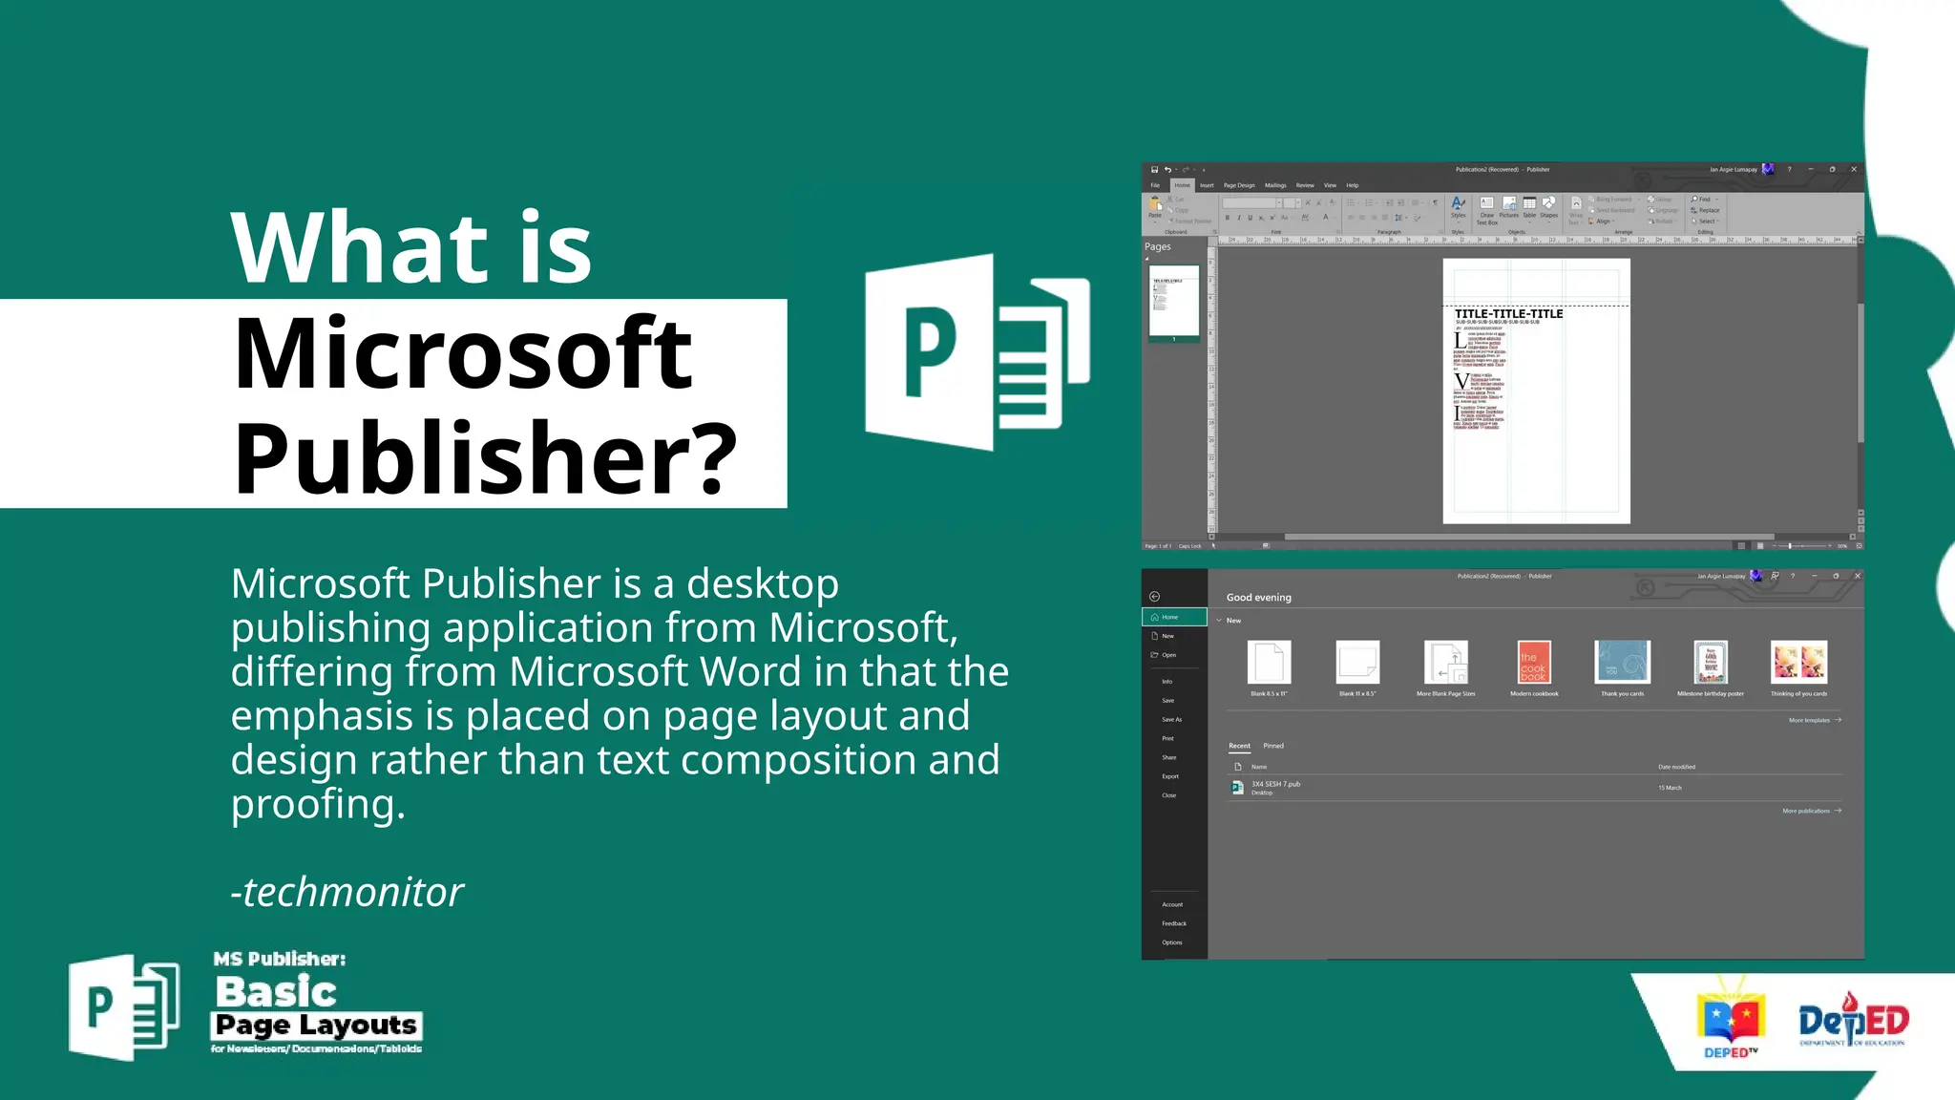
Task: Collapse the New section chevron in backstage
Action: 1219,621
